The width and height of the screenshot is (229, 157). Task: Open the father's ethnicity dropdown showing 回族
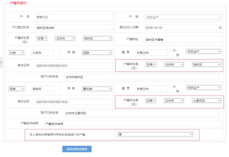tap(97, 53)
